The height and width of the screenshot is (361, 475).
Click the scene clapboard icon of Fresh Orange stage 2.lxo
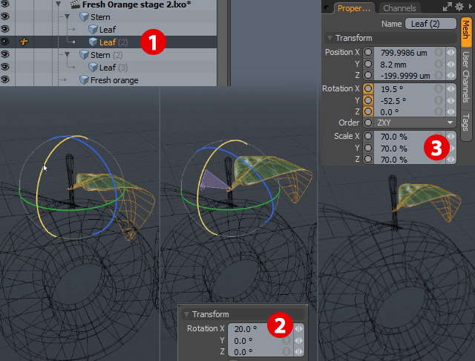tap(75, 4)
